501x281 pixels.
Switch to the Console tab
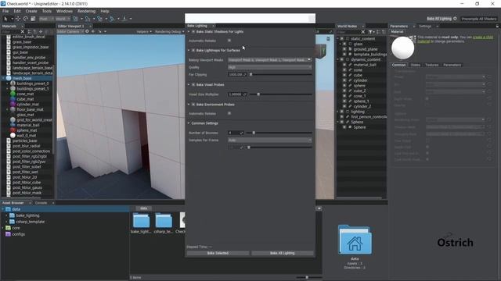41,203
